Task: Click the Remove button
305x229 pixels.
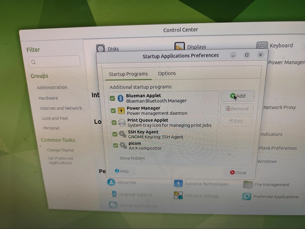Action: point(237,109)
